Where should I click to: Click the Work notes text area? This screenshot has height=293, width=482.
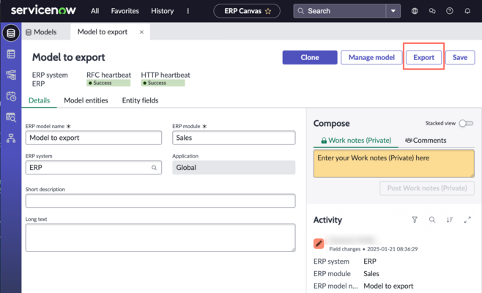394,163
